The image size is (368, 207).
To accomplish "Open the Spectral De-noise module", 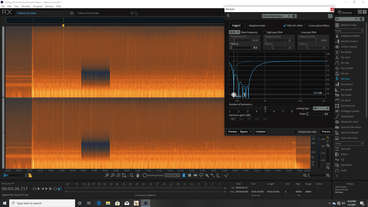I will tap(348, 127).
